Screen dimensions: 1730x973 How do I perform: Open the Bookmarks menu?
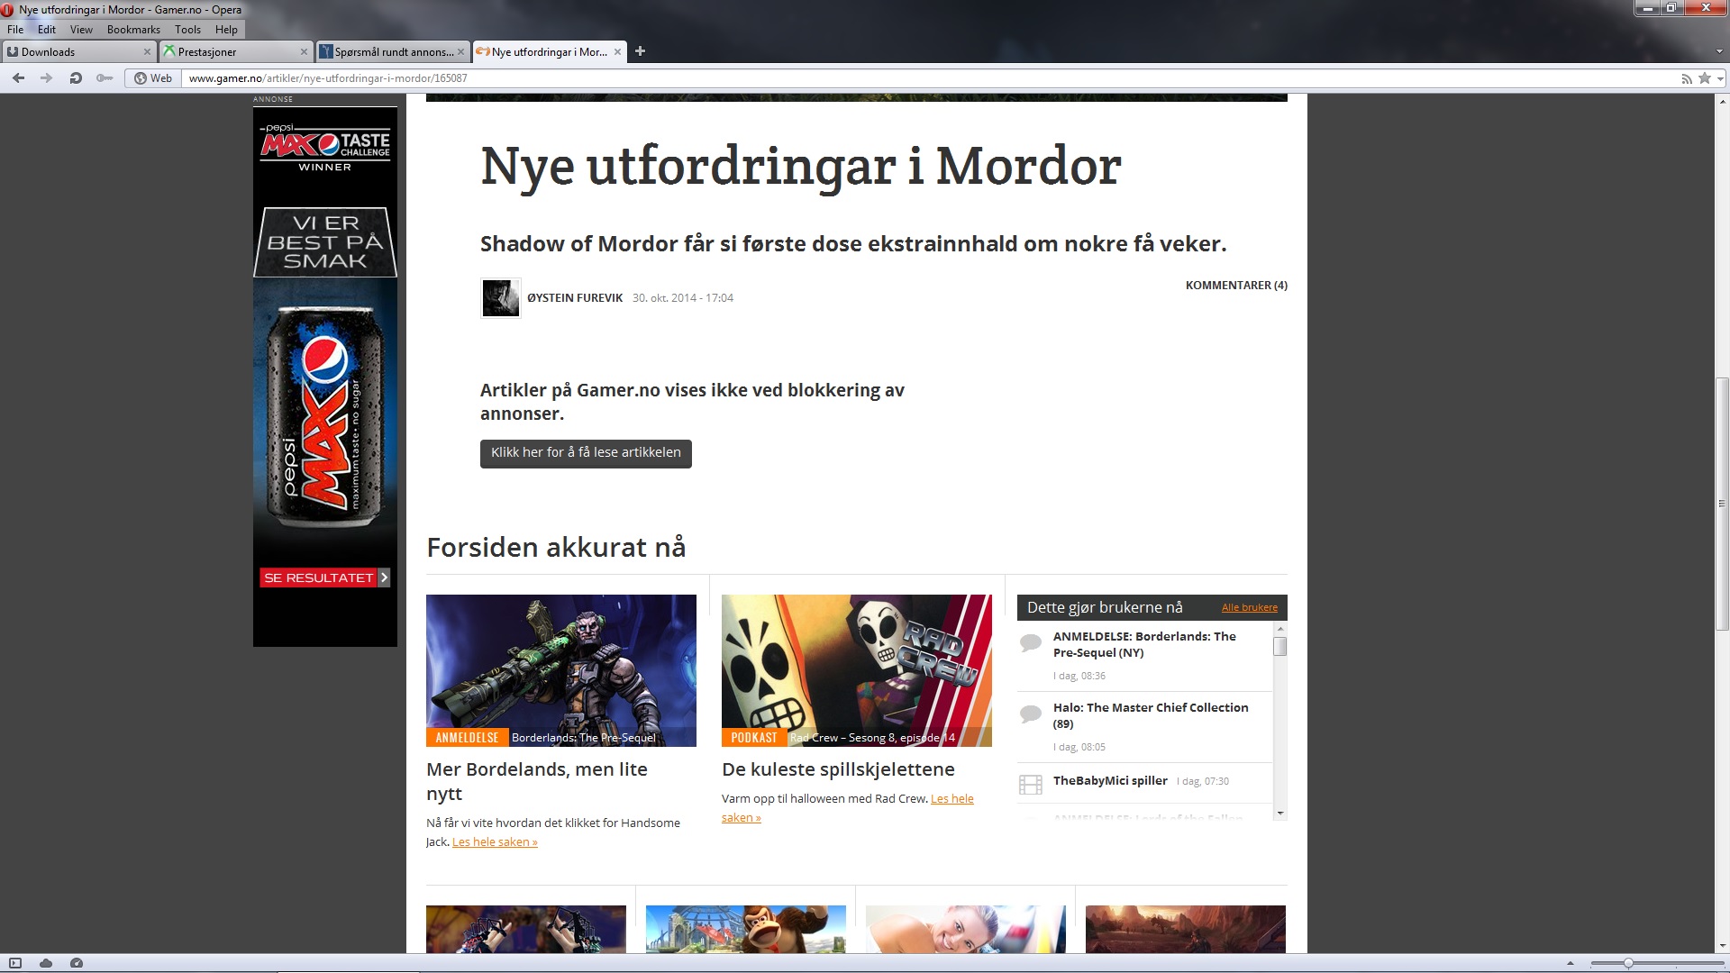pos(133,30)
